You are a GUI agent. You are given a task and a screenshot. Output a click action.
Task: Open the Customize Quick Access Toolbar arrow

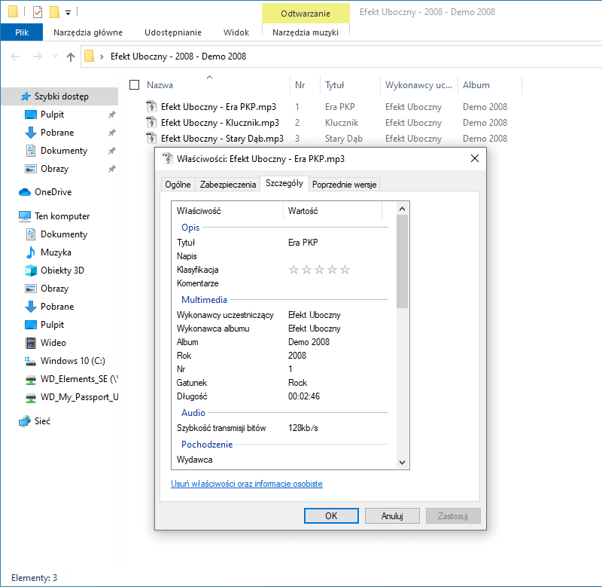pos(68,13)
